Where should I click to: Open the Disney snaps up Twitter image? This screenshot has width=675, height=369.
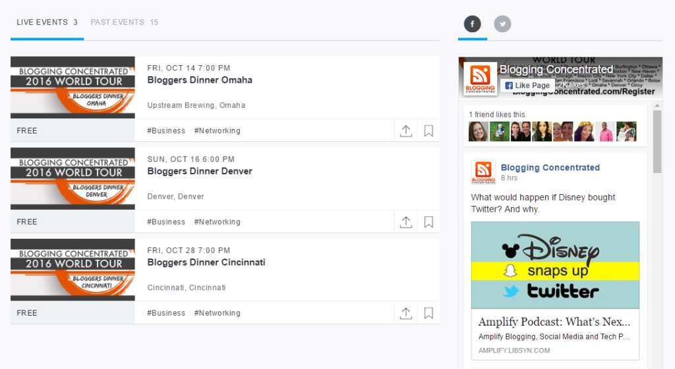(x=555, y=265)
